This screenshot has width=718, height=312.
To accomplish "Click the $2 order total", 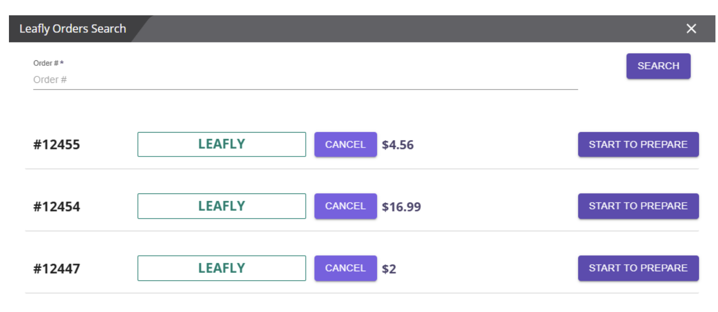I will (389, 269).
